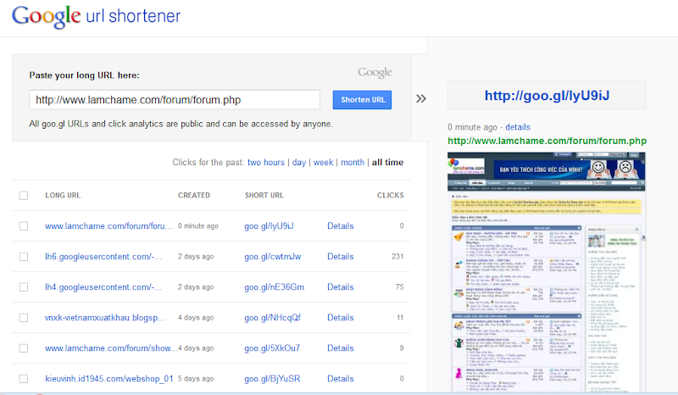Open short URL goo.gl/NHcqQf
The width and height of the screenshot is (678, 395).
[272, 318]
